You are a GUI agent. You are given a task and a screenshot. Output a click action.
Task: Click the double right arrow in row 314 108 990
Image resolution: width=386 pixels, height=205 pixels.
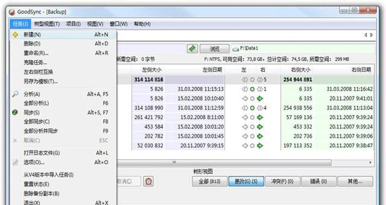click(x=260, y=108)
